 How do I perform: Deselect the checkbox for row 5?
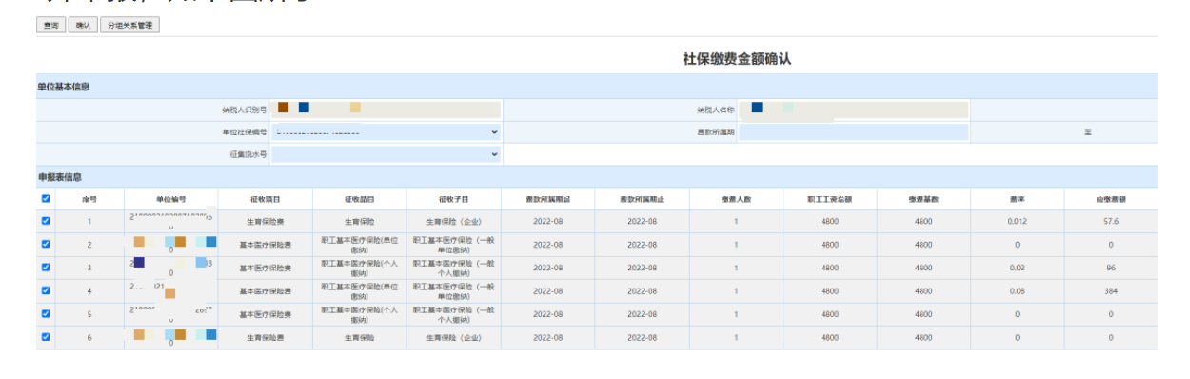46,313
